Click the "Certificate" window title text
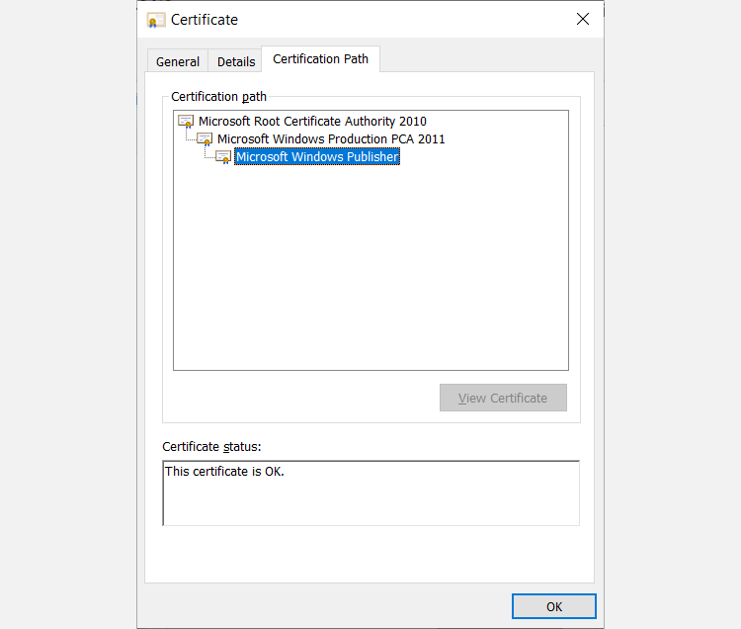Screen dimensions: 741x629 click(x=205, y=20)
